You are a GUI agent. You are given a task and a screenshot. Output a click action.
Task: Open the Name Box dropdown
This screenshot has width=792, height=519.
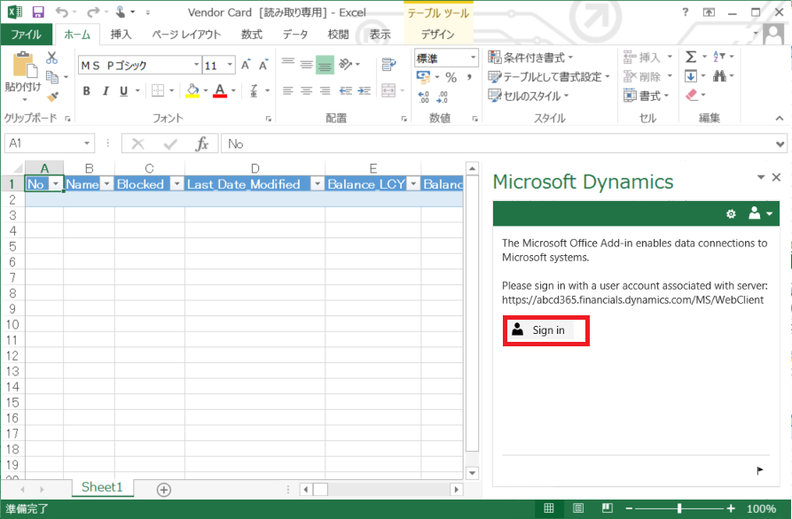(x=87, y=143)
